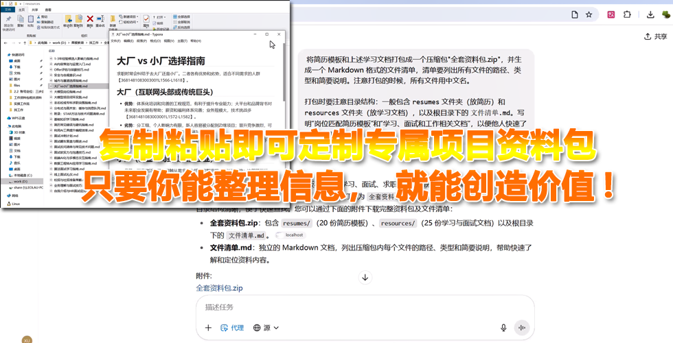Open the New item (新建项目) dropdown
The width and height of the screenshot is (673, 343).
tap(129, 16)
